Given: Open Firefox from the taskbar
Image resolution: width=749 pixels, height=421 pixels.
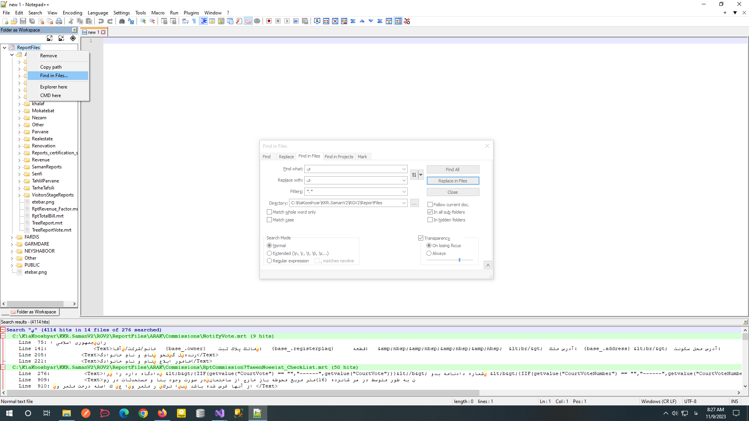Looking at the screenshot, I should [162, 413].
